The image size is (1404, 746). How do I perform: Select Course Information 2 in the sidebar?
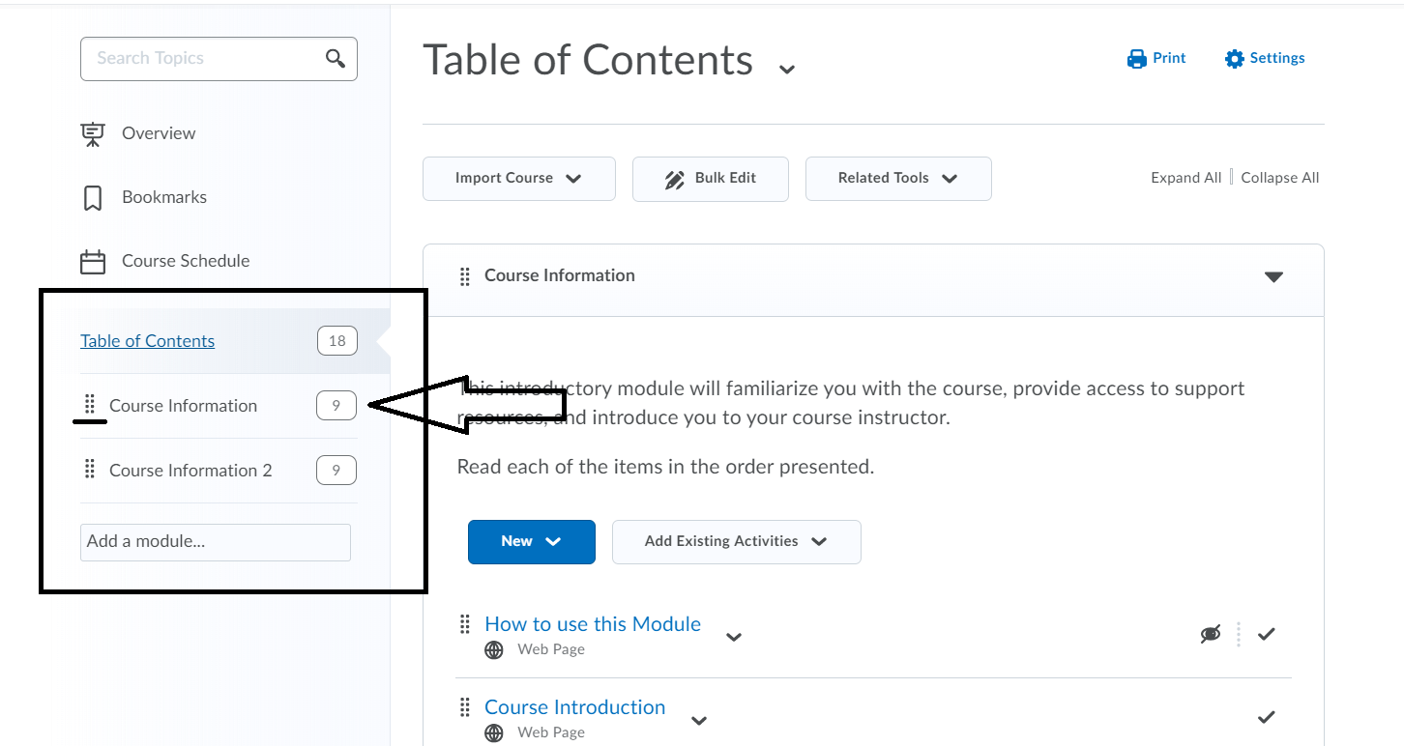click(x=190, y=471)
